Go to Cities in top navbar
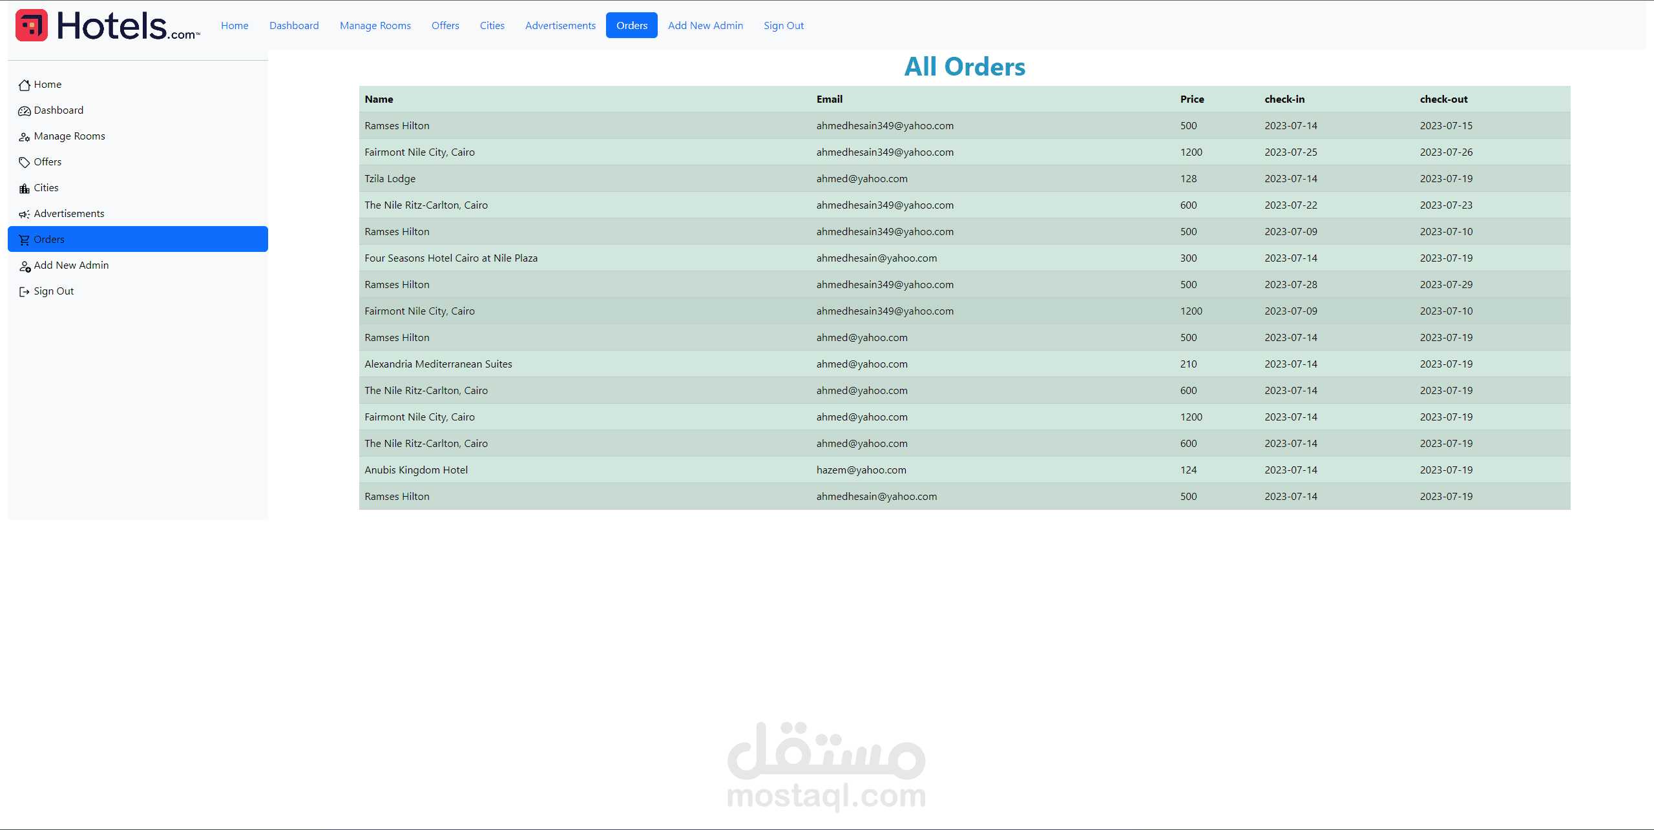The image size is (1654, 830). click(492, 26)
